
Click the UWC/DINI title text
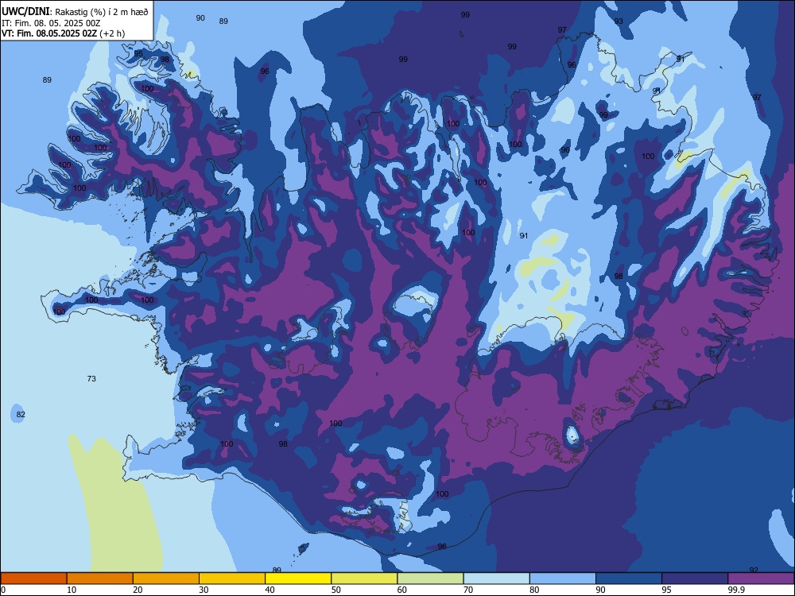click(x=25, y=12)
